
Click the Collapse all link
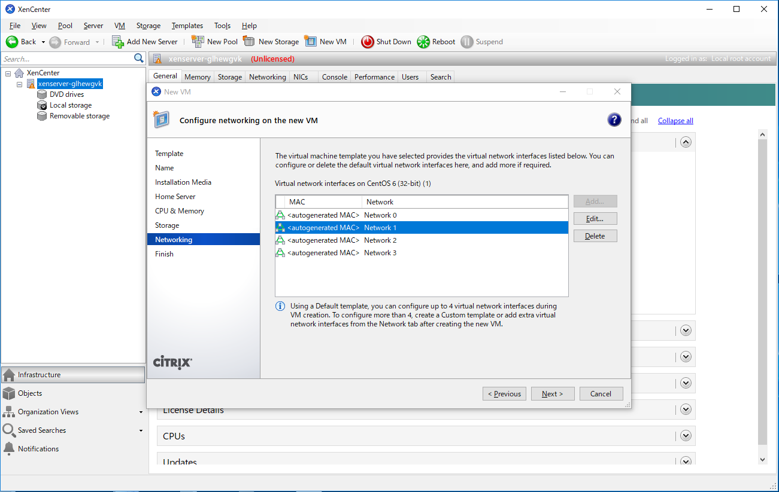point(675,120)
